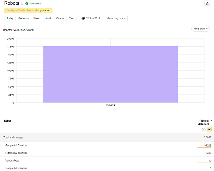This screenshot has width=214, height=171.
Task: Open the 24 Jun 2019 date picker
Action: click(x=91, y=18)
